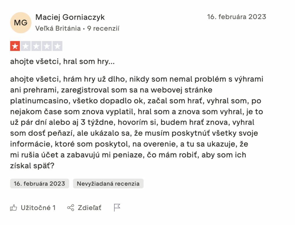
Task: Click the share icon
Action: point(71,207)
